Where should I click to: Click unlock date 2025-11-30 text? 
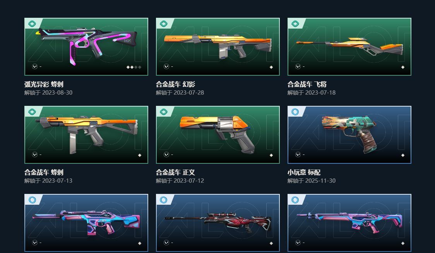[x=320, y=181]
